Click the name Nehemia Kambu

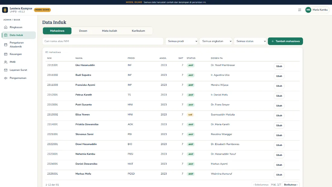[85, 154]
